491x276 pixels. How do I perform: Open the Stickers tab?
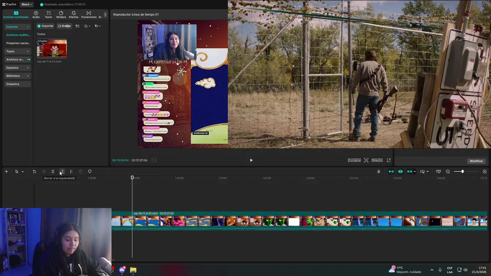[61, 15]
